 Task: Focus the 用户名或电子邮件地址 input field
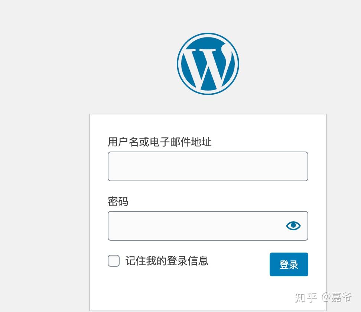(208, 166)
